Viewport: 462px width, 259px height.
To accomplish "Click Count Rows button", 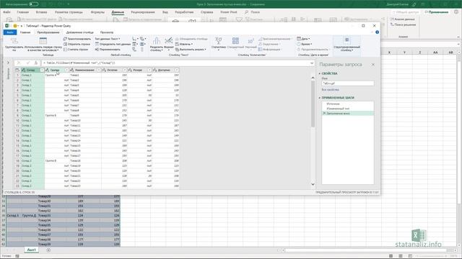I will [76, 50].
